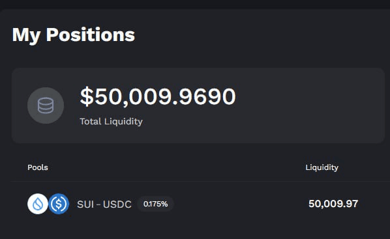Click the word Positions in heading
This screenshot has height=239, width=390.
point(91,35)
